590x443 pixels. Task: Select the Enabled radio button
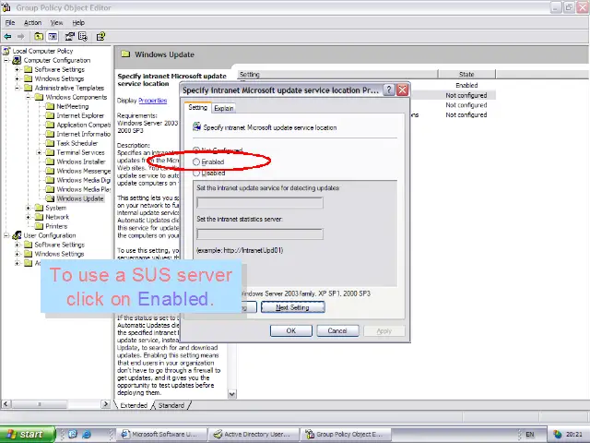[196, 162]
